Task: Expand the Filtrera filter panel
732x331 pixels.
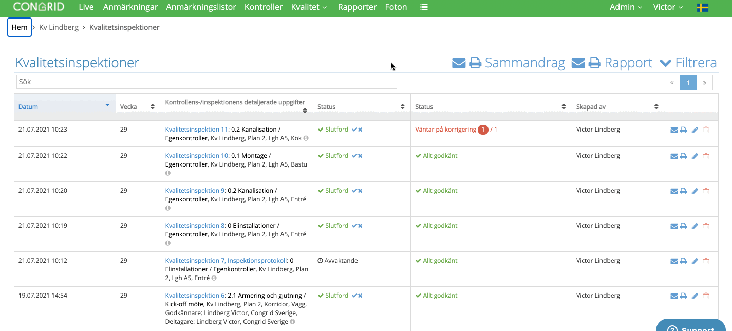Action: (x=688, y=63)
